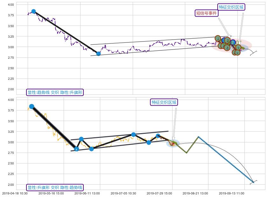Click the 短信号事件 annotation label
The height and width of the screenshot is (197, 267).
coord(206,13)
